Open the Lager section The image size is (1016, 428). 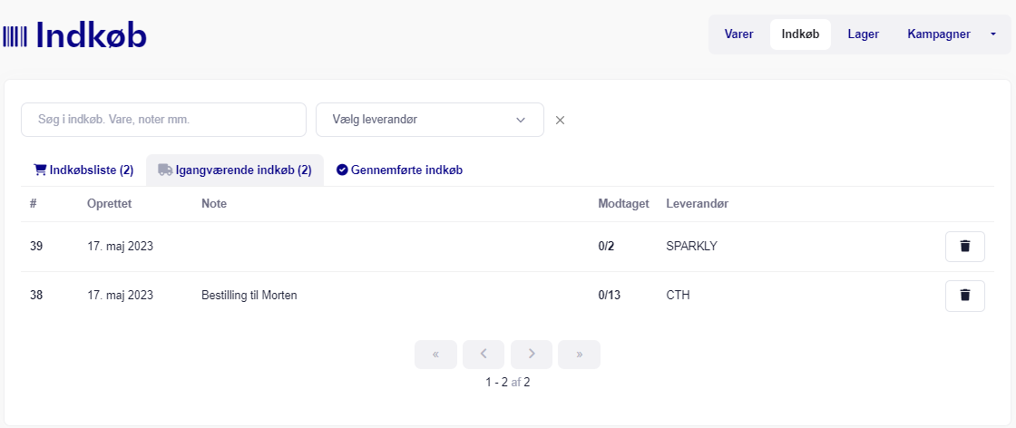point(863,34)
